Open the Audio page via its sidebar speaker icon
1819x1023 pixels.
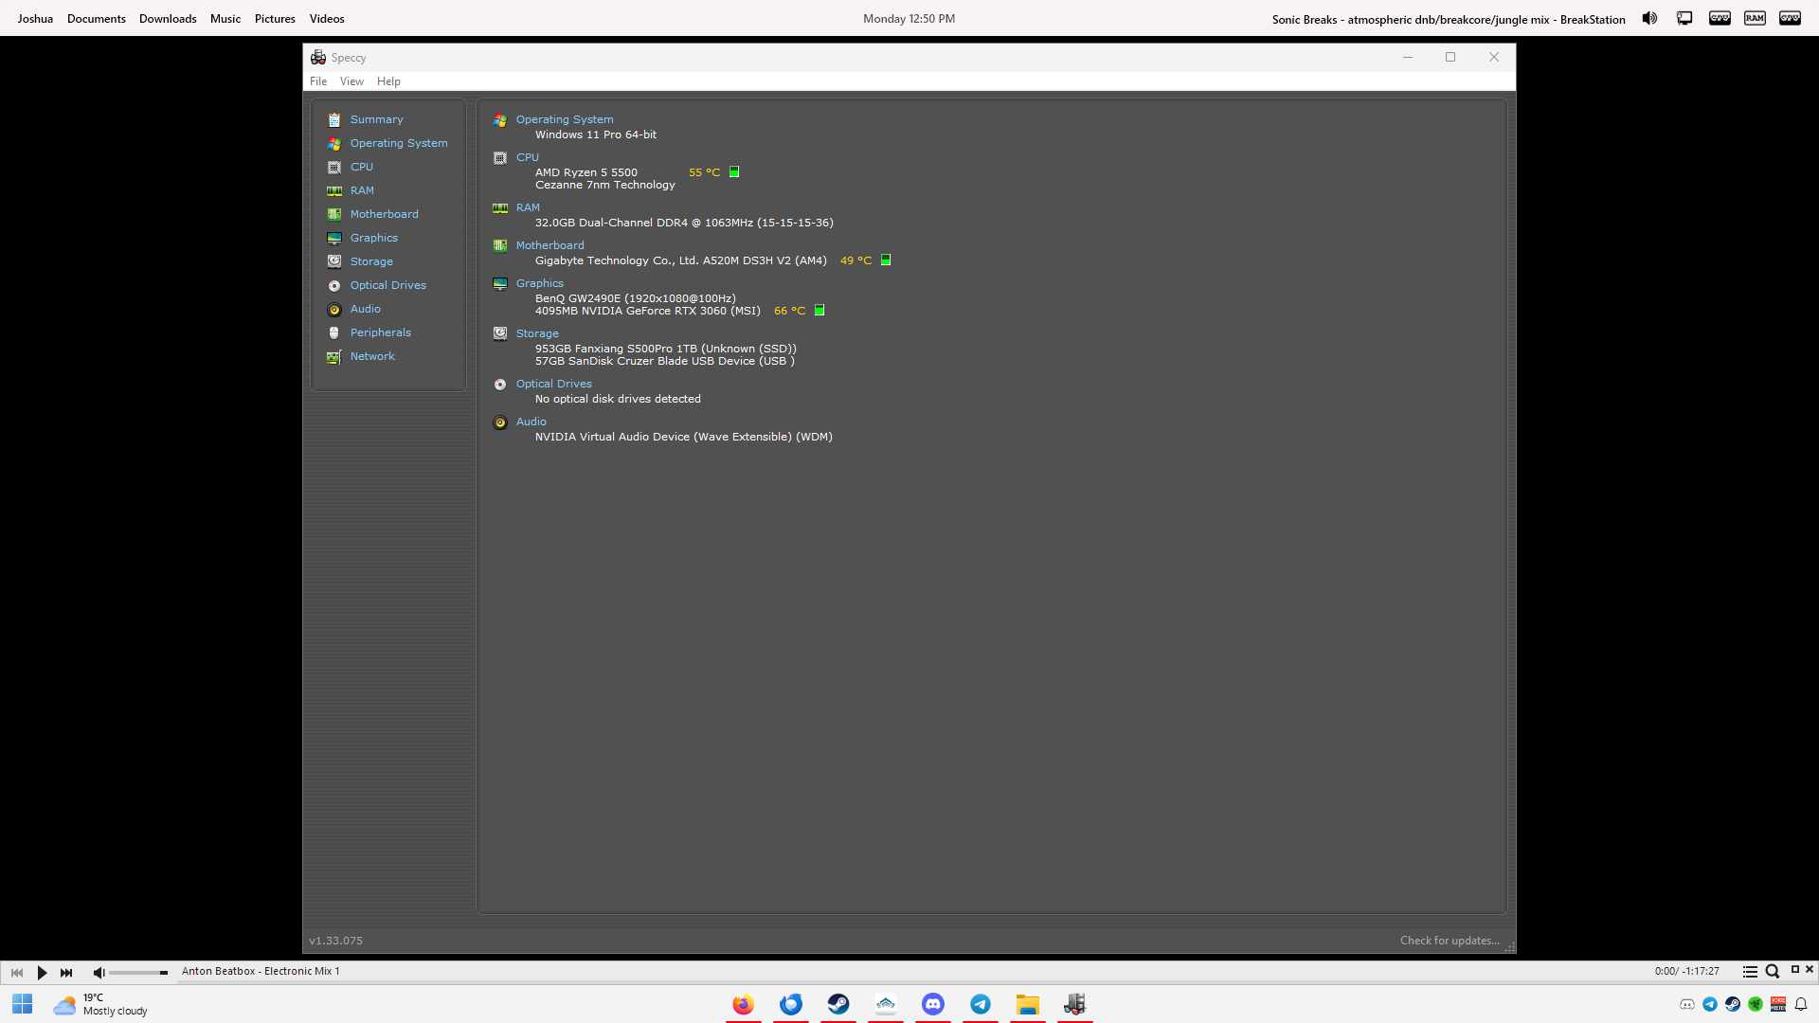(x=334, y=309)
